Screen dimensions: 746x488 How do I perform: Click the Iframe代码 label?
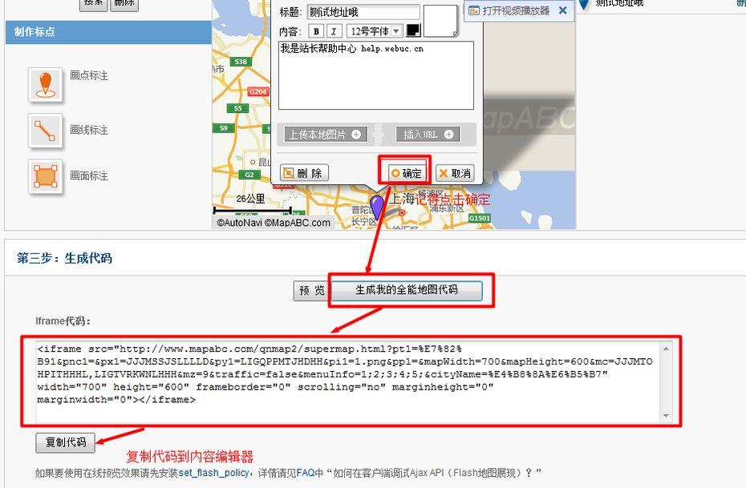pos(63,321)
